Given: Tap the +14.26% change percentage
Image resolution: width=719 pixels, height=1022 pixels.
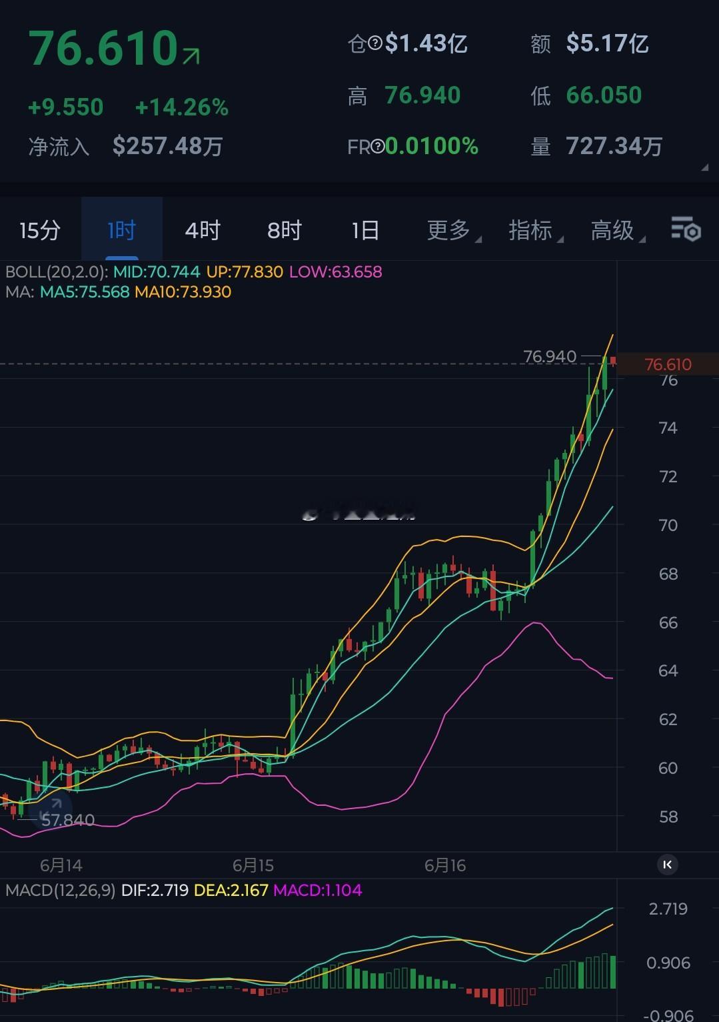Looking at the screenshot, I should pyautogui.click(x=182, y=107).
